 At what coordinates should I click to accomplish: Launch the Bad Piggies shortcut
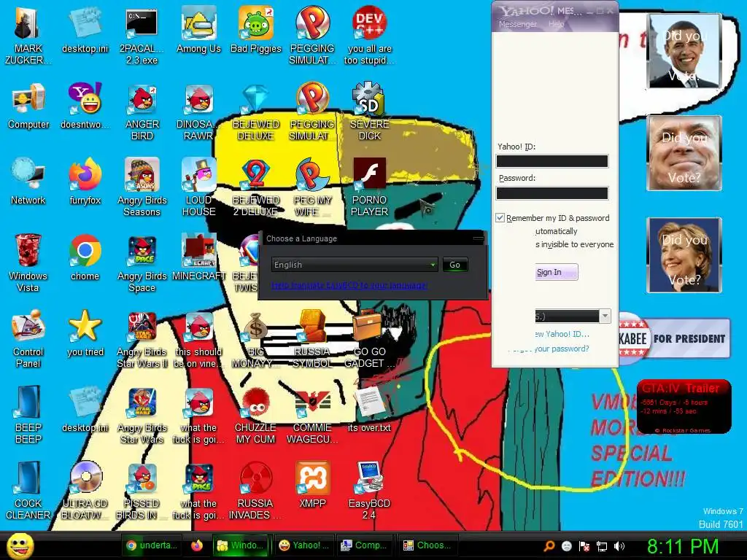click(256, 29)
